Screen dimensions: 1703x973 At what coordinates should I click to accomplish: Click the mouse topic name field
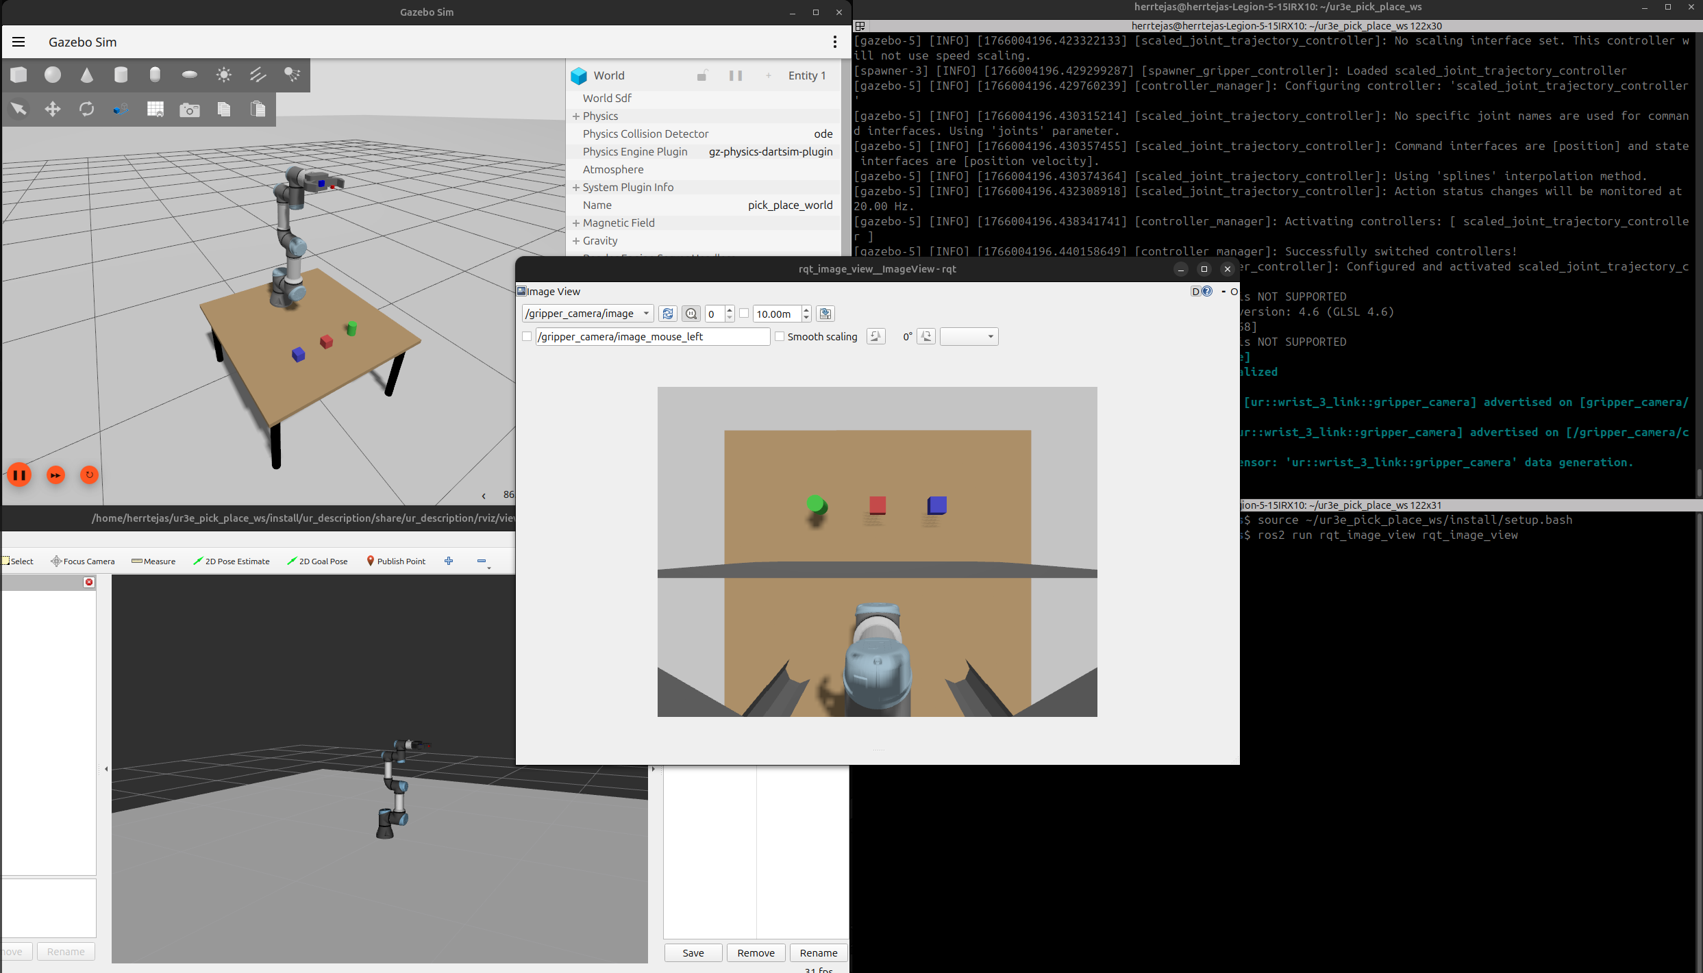tap(652, 336)
